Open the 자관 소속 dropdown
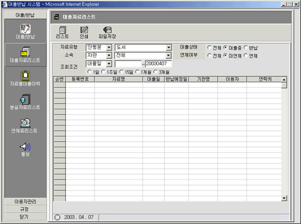This screenshot has height=224, width=301. pos(109,55)
